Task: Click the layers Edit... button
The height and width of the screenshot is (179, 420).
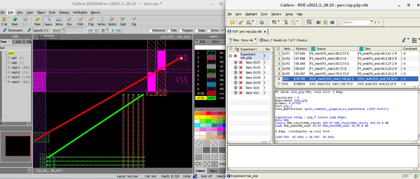Action: point(203,42)
